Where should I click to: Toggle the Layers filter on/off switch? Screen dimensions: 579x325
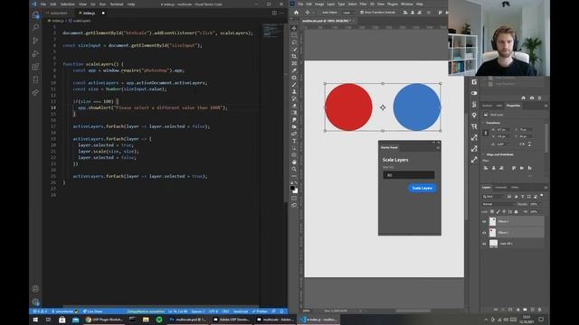(x=542, y=196)
